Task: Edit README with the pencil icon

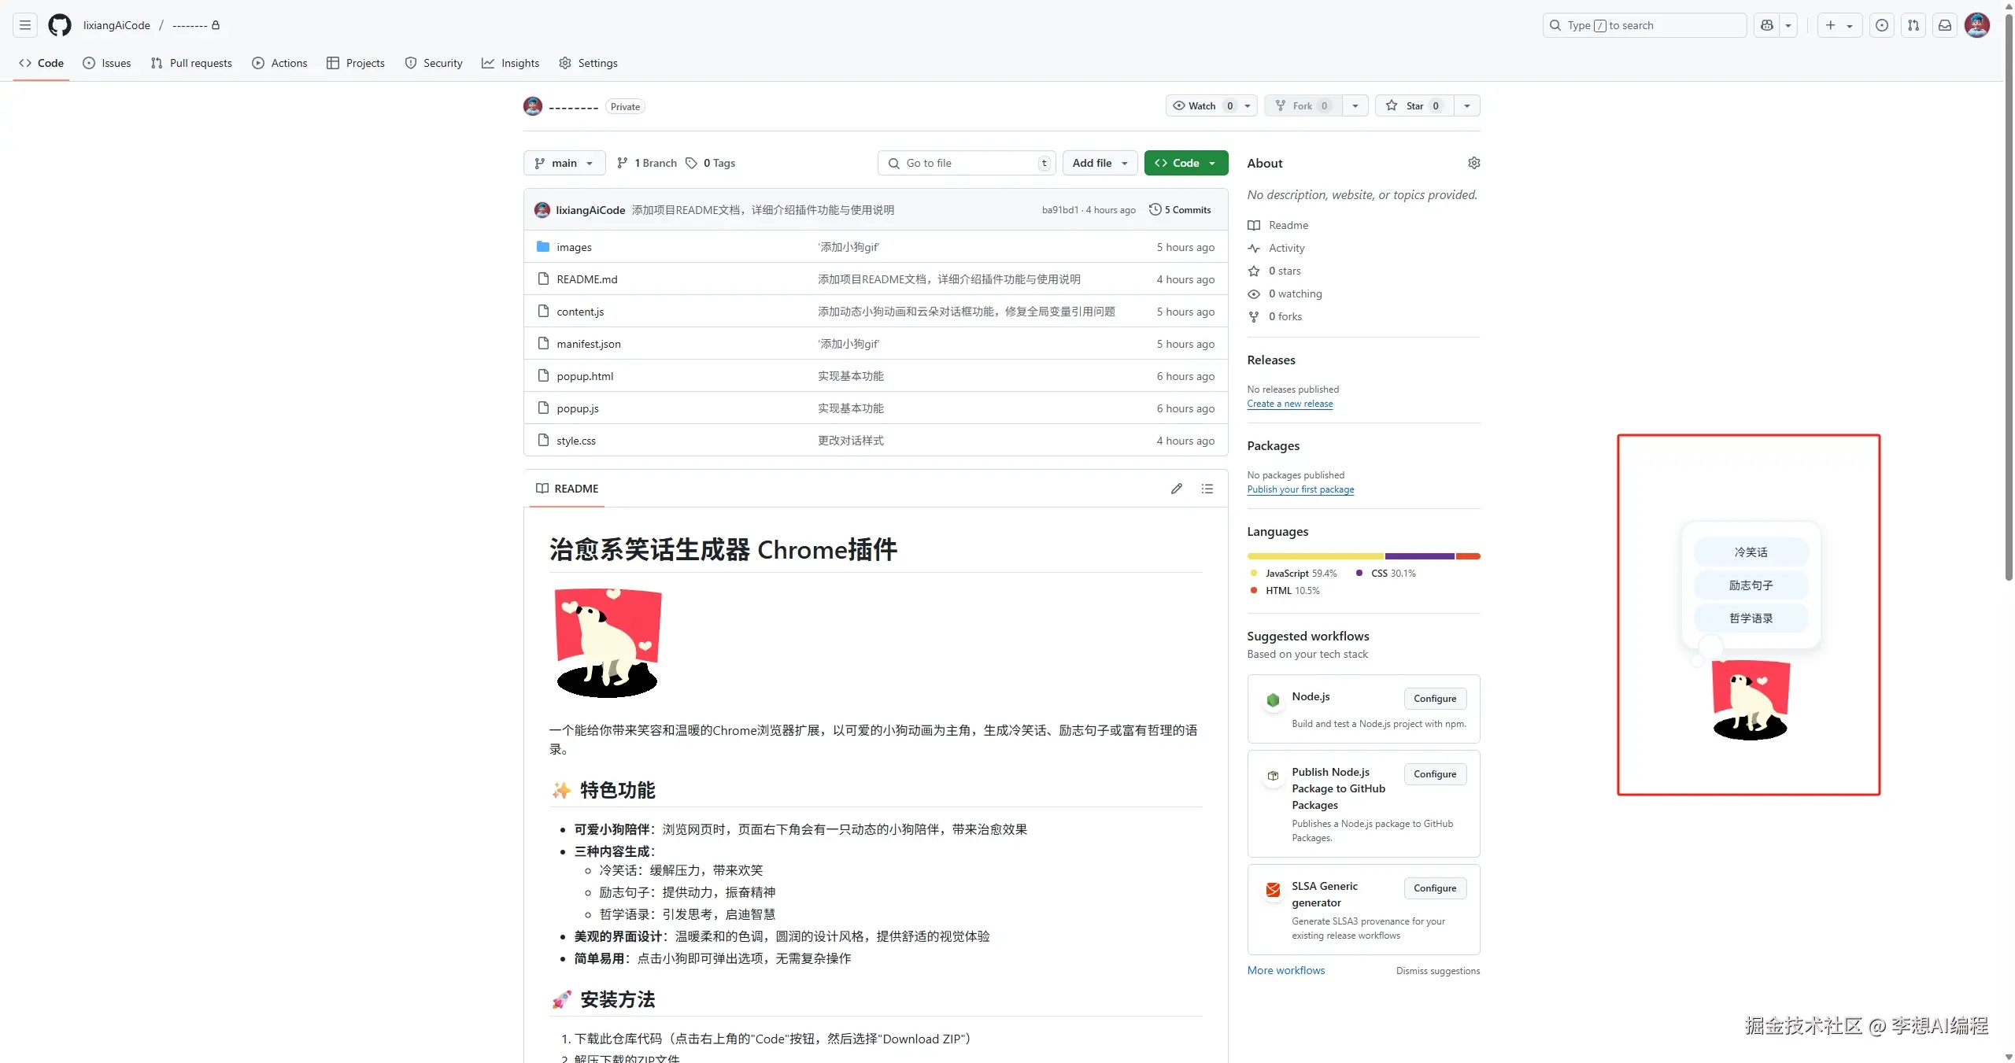Action: (1176, 489)
